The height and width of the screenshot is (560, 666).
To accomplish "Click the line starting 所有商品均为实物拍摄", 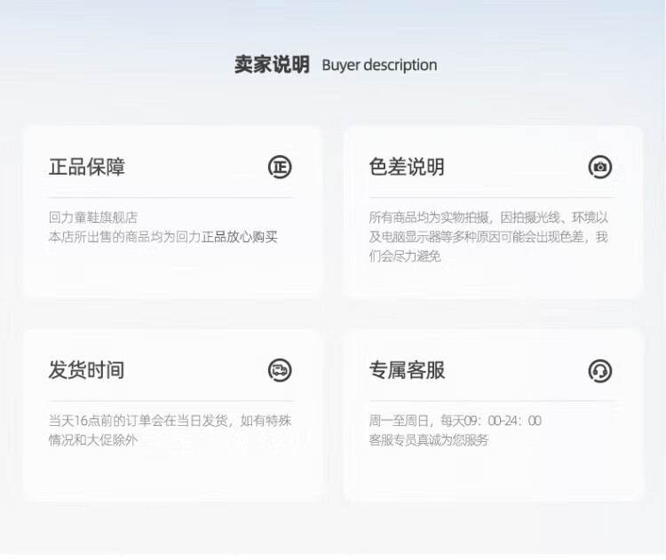I will pos(488,217).
